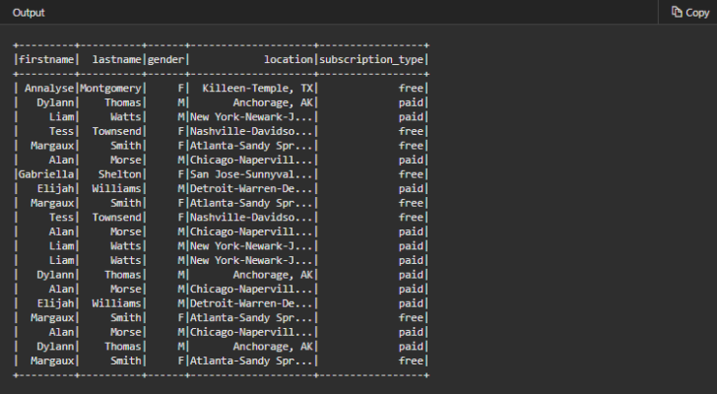Click the firstname column header
This screenshot has height=394, width=717.
pos(45,60)
